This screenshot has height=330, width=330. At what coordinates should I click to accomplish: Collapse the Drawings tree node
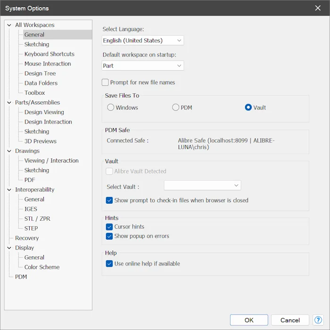(x=9, y=151)
